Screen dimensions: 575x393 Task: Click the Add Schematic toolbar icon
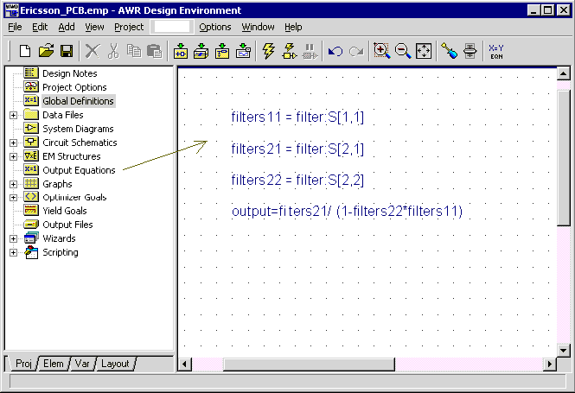pyautogui.click(x=201, y=51)
